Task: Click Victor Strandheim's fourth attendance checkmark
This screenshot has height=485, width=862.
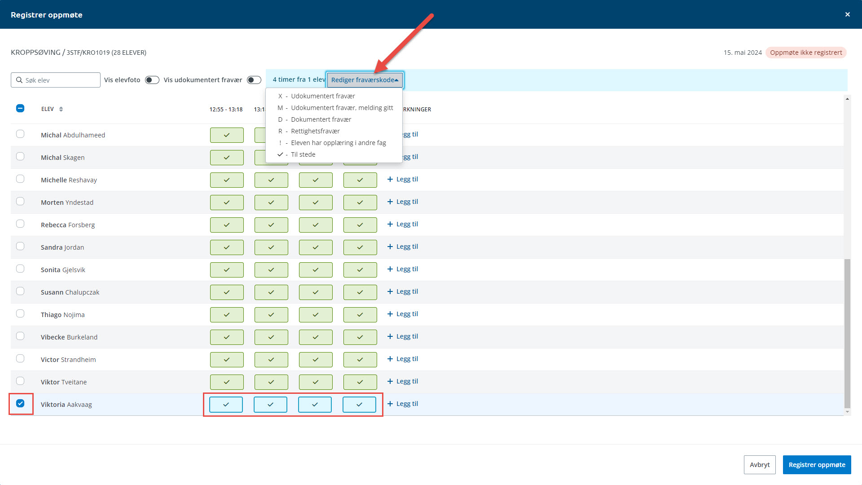Action: coord(360,360)
